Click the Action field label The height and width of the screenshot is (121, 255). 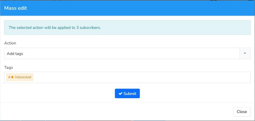pyautogui.click(x=10, y=43)
